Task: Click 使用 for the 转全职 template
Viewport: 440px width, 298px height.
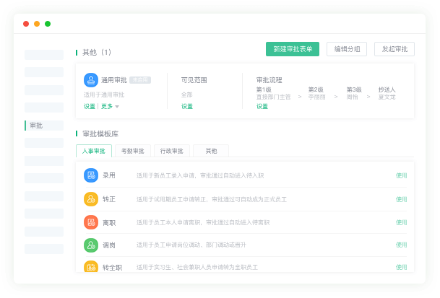Action: pos(401,267)
